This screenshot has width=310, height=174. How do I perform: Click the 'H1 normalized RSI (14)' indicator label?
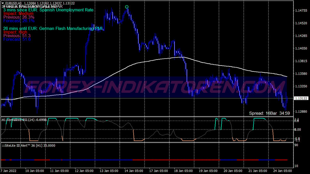pos(24,120)
